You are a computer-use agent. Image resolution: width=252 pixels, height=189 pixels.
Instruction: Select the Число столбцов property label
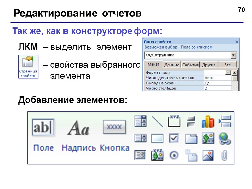pos(161,88)
